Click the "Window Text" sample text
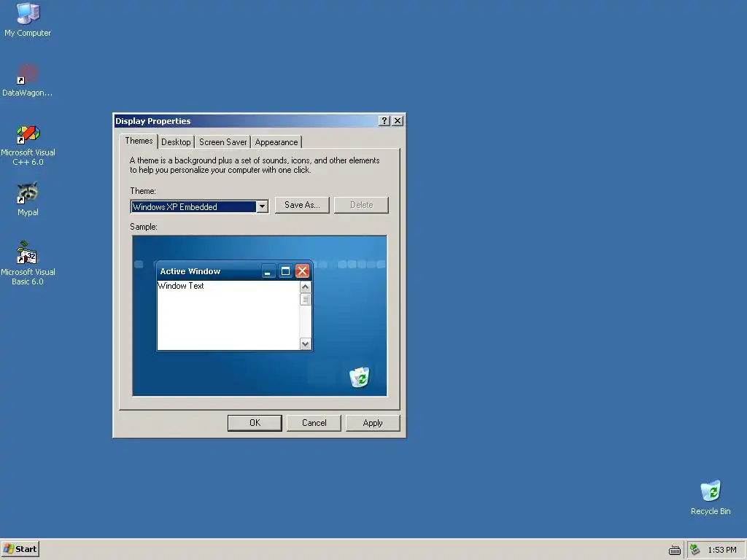 pyautogui.click(x=181, y=286)
